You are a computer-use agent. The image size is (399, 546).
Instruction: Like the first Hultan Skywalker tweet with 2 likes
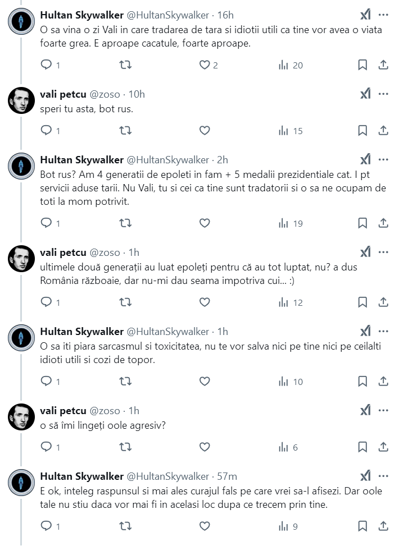point(205,65)
